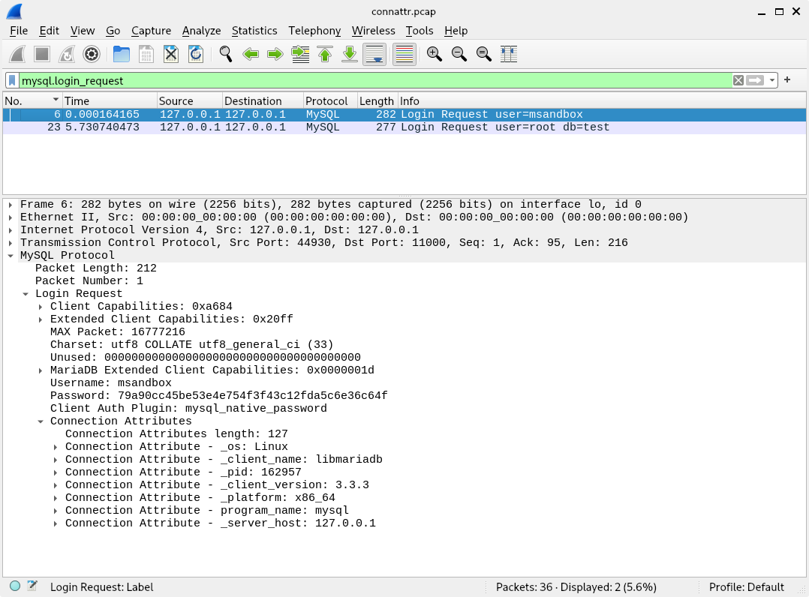Sort by the No. column header
809x597 pixels.
pyautogui.click(x=32, y=101)
